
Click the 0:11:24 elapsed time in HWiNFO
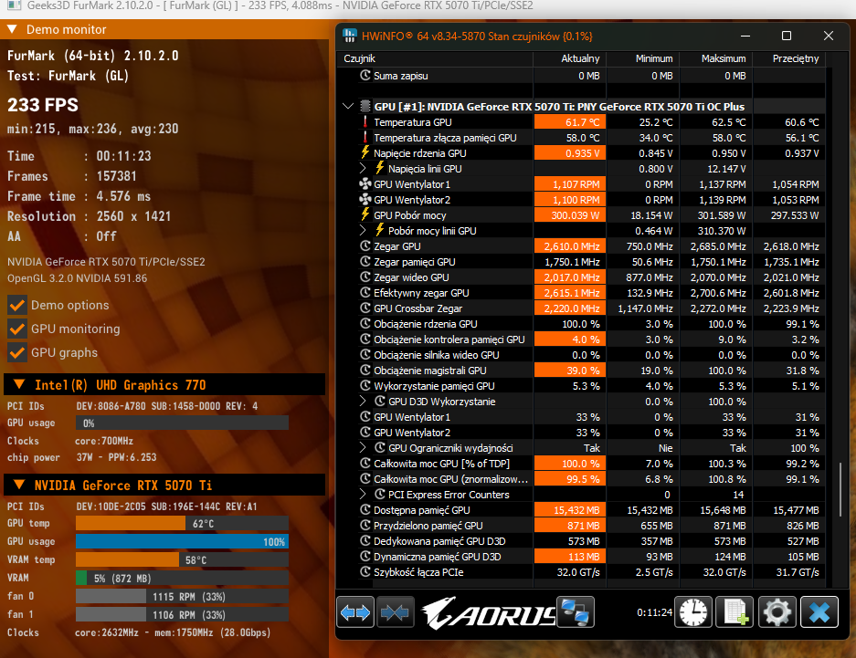coord(654,612)
